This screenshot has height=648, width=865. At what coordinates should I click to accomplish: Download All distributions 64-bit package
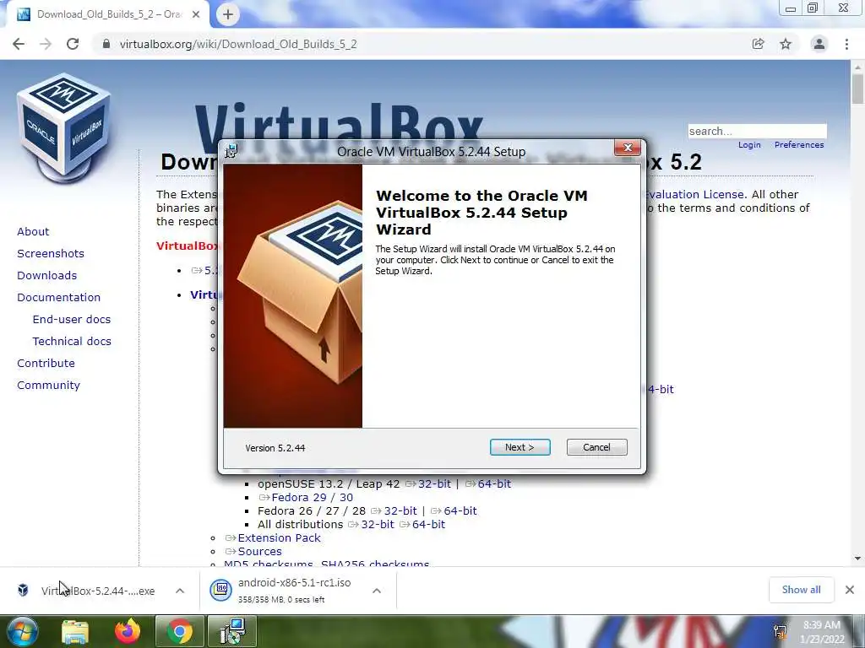pyautogui.click(x=428, y=525)
